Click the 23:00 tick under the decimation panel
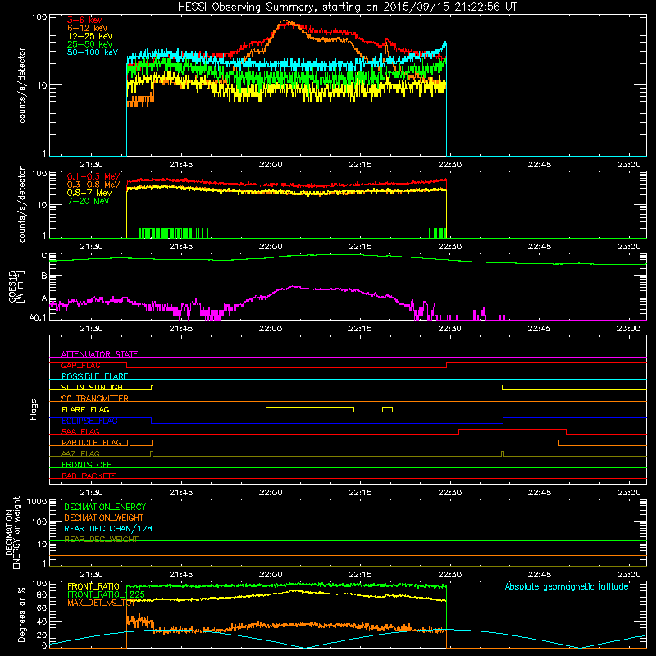Screen dimensions: 656x656 [629, 575]
